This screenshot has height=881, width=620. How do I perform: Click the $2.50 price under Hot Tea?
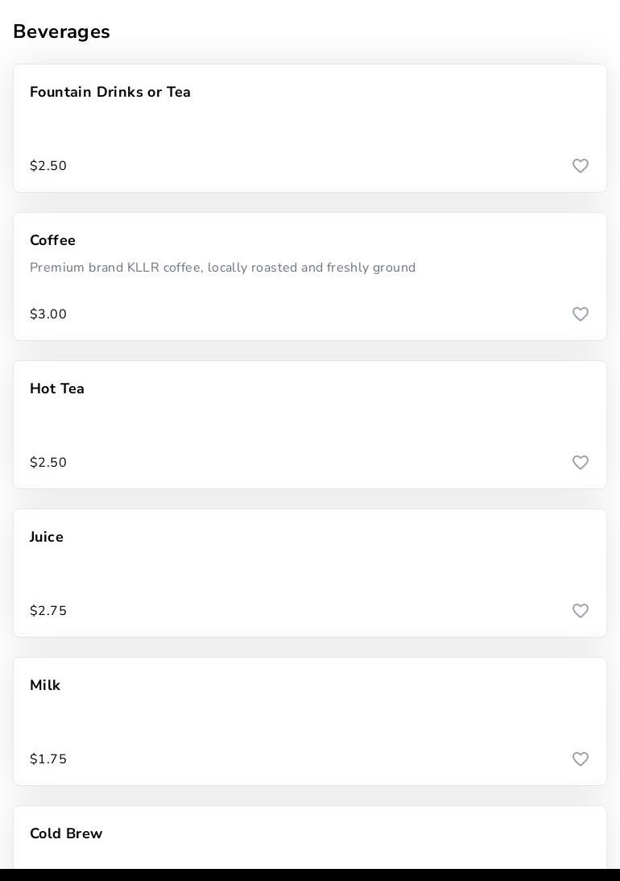[48, 463]
